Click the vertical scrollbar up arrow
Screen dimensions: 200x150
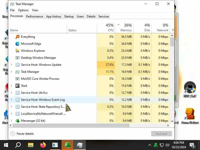[x=172, y=35]
